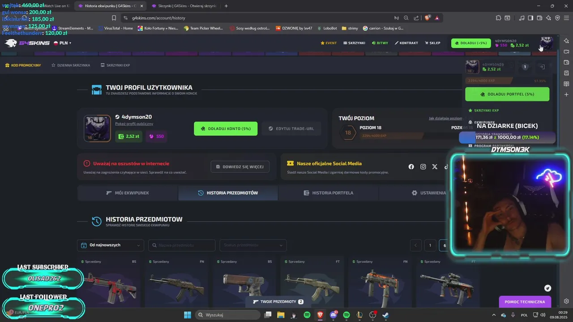Open a new browser tab
This screenshot has height=322, width=573.
click(x=226, y=6)
